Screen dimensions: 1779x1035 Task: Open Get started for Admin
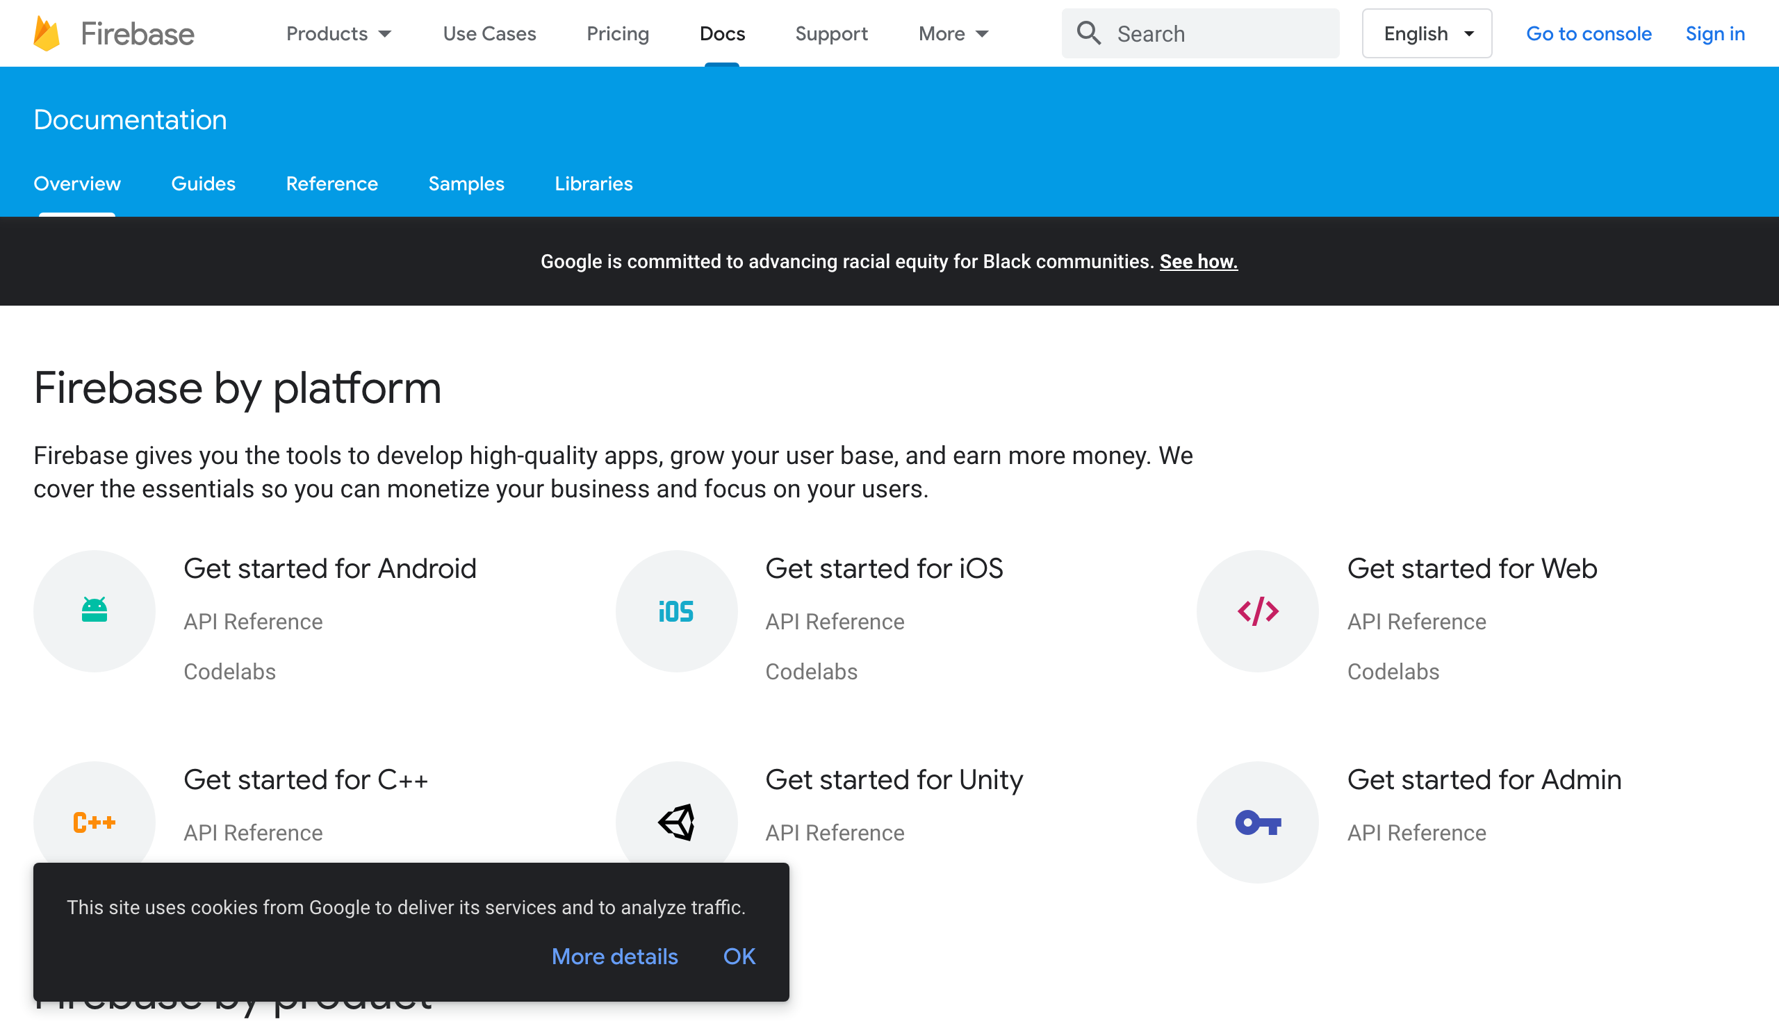pos(1484,780)
